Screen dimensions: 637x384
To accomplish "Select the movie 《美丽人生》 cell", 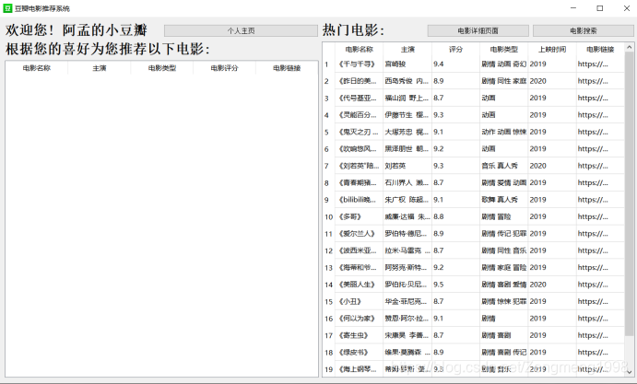I will (x=359, y=285).
